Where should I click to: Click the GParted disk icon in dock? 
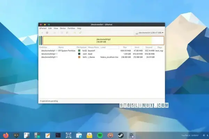pyautogui.click(x=132, y=136)
